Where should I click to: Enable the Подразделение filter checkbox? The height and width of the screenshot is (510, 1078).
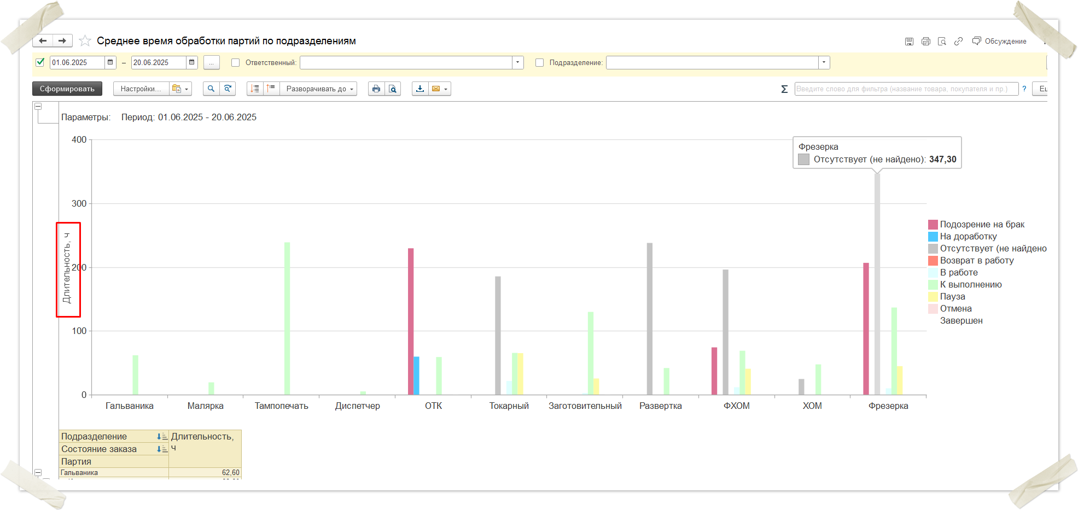[x=540, y=63]
